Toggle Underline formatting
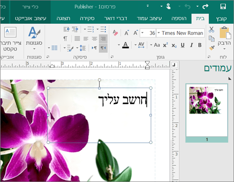 point(183,45)
